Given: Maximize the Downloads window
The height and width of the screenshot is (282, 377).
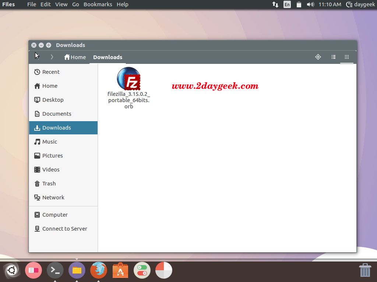Looking at the screenshot, I should point(49,45).
